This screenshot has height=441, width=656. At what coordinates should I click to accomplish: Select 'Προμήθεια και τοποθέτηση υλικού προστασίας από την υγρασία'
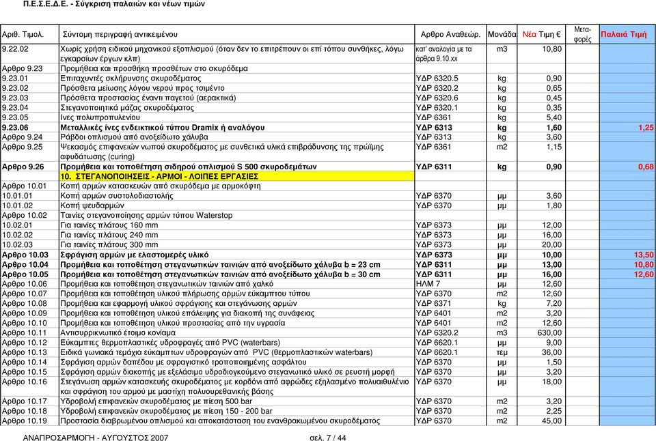tap(172, 323)
